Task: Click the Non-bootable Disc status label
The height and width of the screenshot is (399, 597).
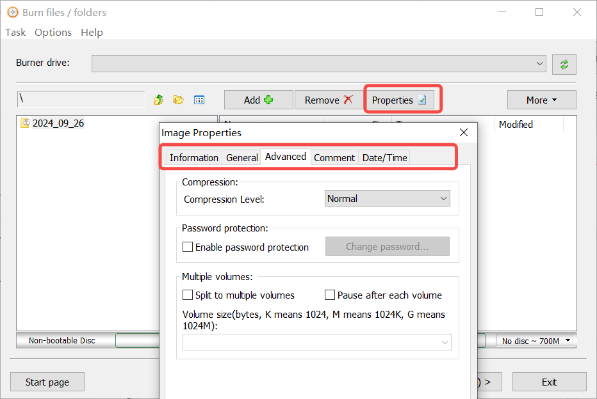Action: point(62,340)
